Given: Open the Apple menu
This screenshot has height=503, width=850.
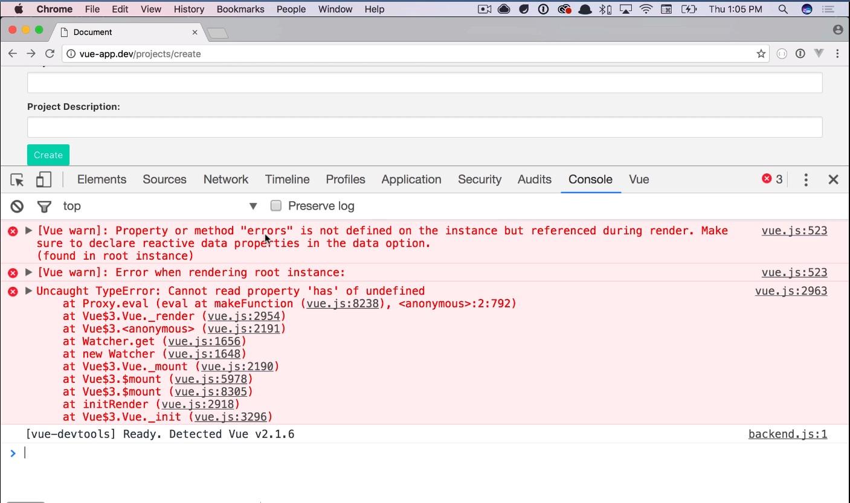Looking at the screenshot, I should point(18,9).
